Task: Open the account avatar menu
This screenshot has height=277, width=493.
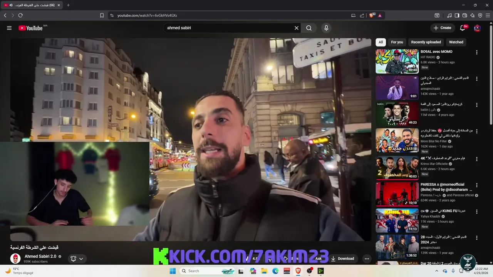Action: [x=477, y=28]
